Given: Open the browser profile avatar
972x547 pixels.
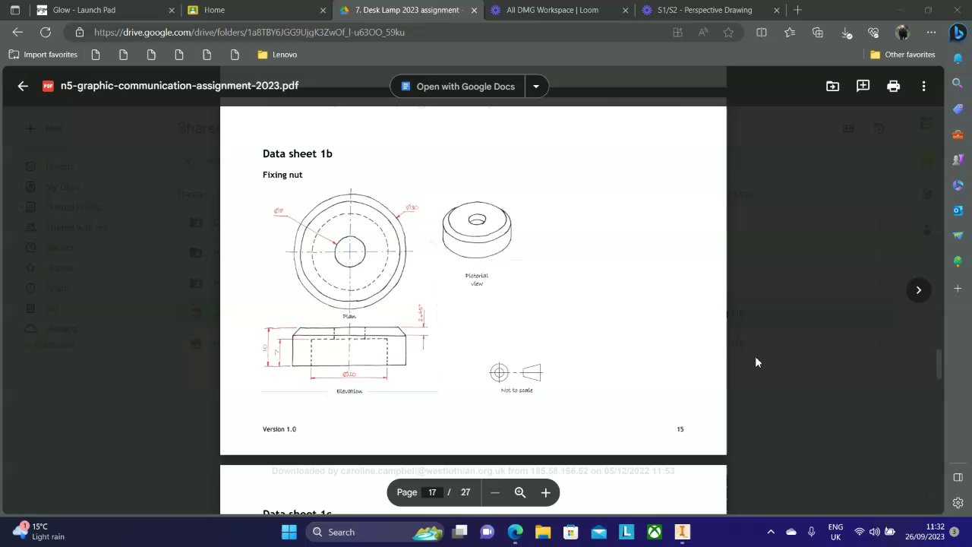Looking at the screenshot, I should [x=902, y=33].
